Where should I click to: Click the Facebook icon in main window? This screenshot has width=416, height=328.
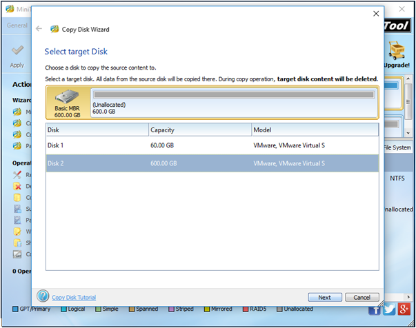click(x=375, y=310)
